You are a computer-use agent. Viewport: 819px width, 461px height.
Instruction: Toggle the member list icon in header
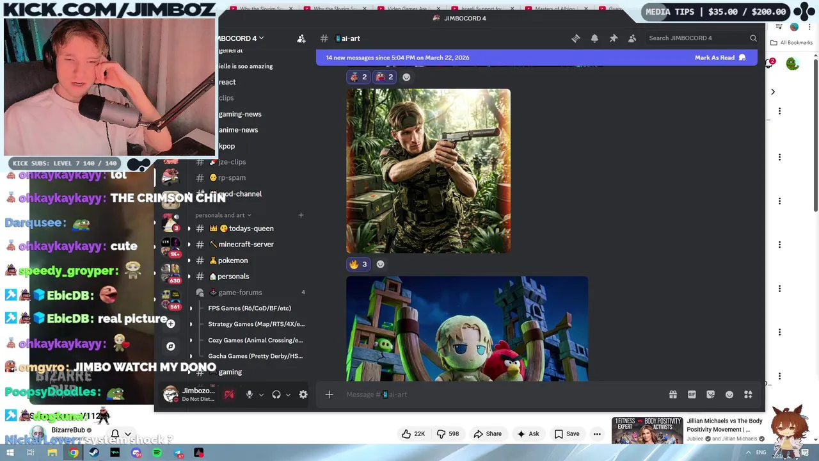632,38
